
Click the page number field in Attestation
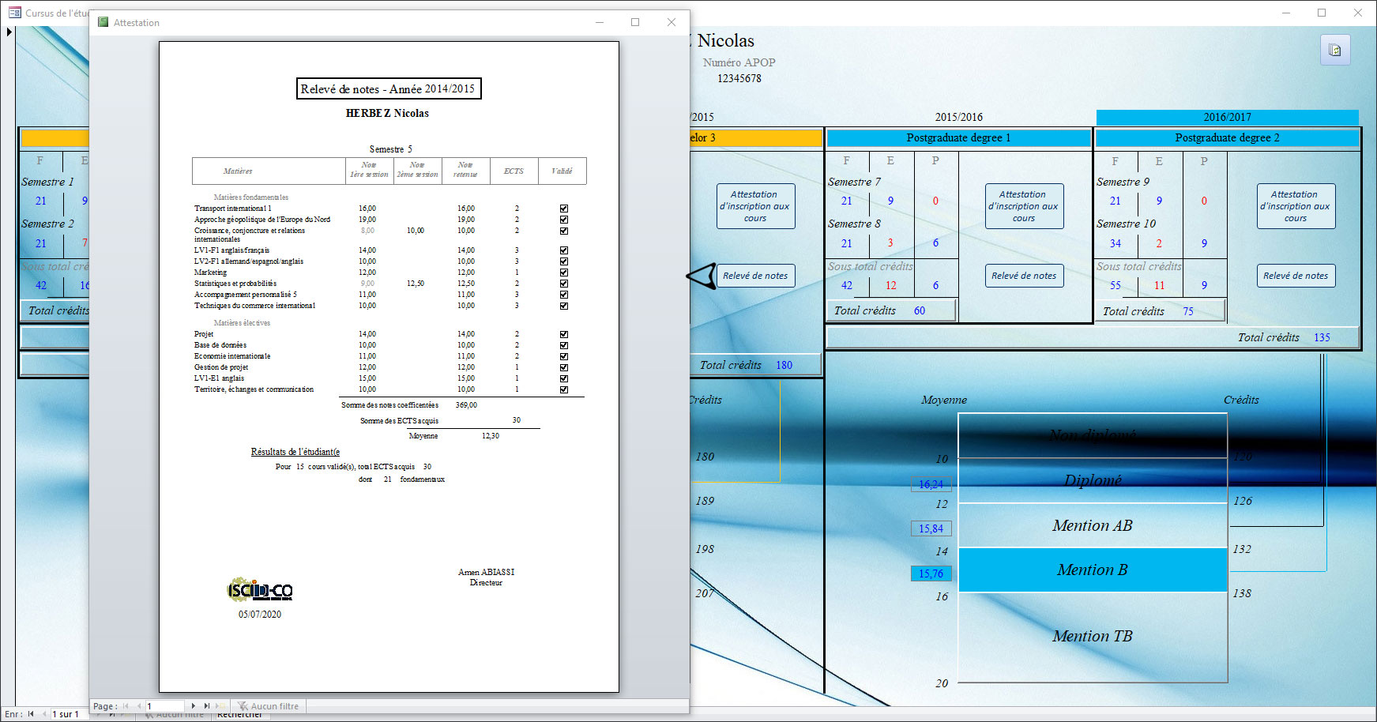[x=164, y=706]
